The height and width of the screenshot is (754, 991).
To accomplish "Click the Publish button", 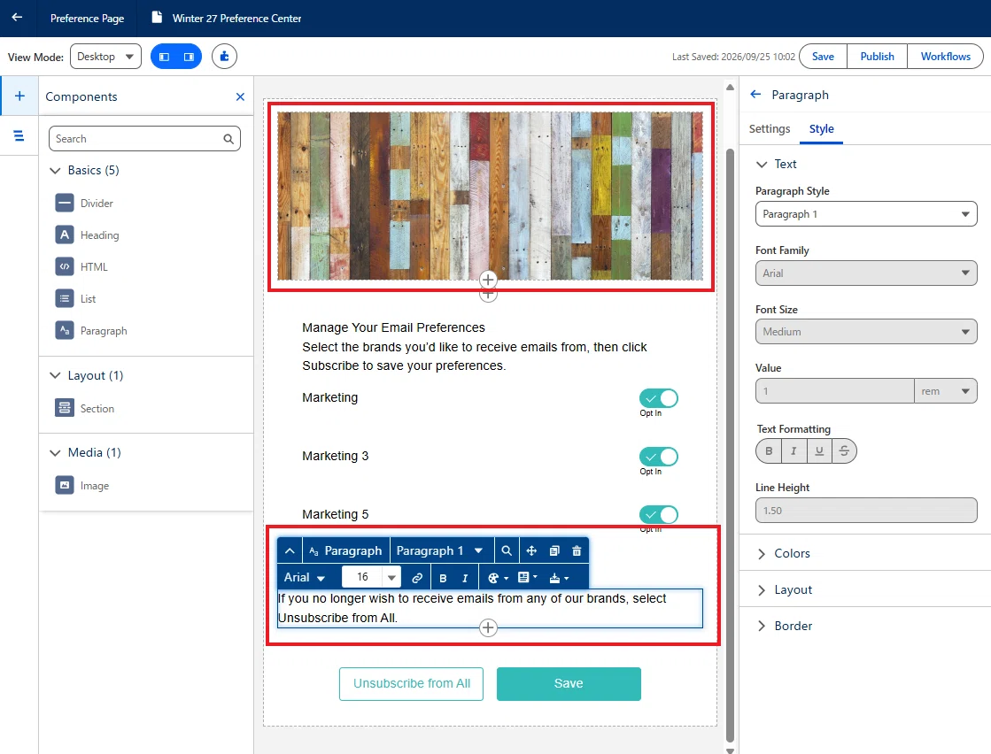I will (x=877, y=57).
